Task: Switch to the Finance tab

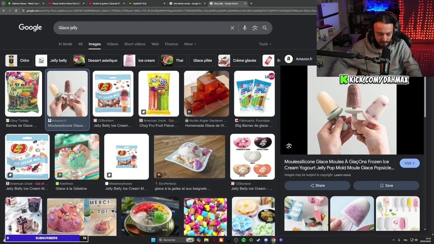Action: coord(172,44)
